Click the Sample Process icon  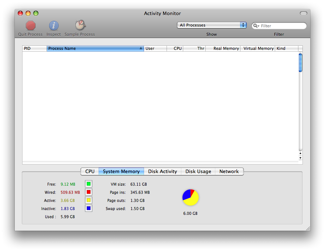click(80, 25)
